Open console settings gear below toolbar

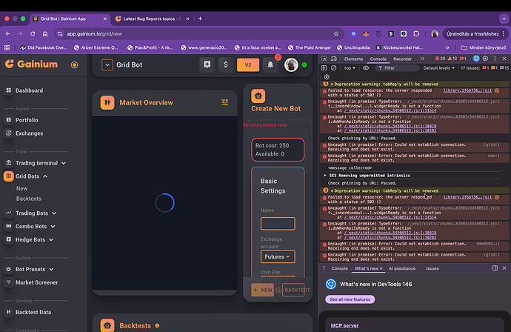click(327, 76)
